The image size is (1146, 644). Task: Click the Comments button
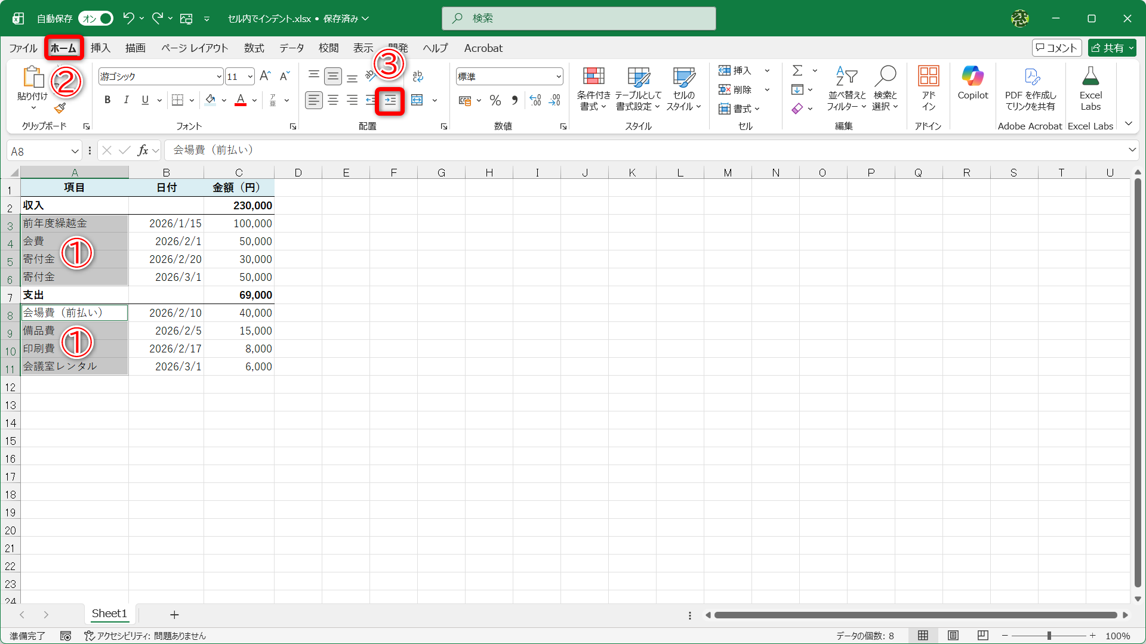point(1056,48)
